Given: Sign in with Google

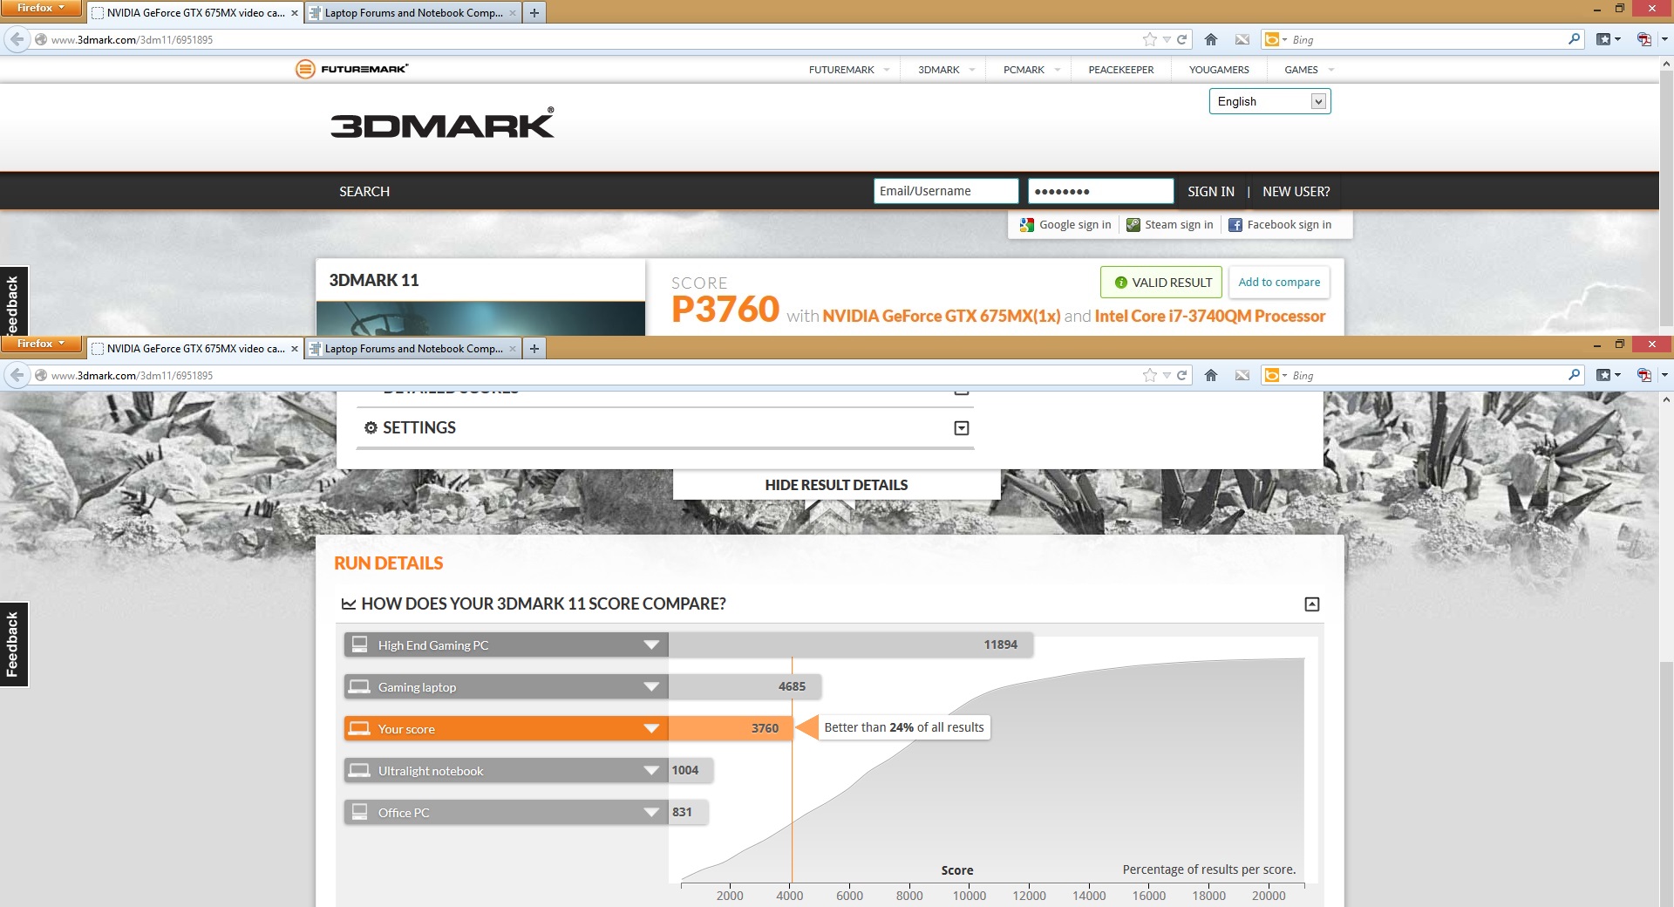Looking at the screenshot, I should [x=1065, y=225].
